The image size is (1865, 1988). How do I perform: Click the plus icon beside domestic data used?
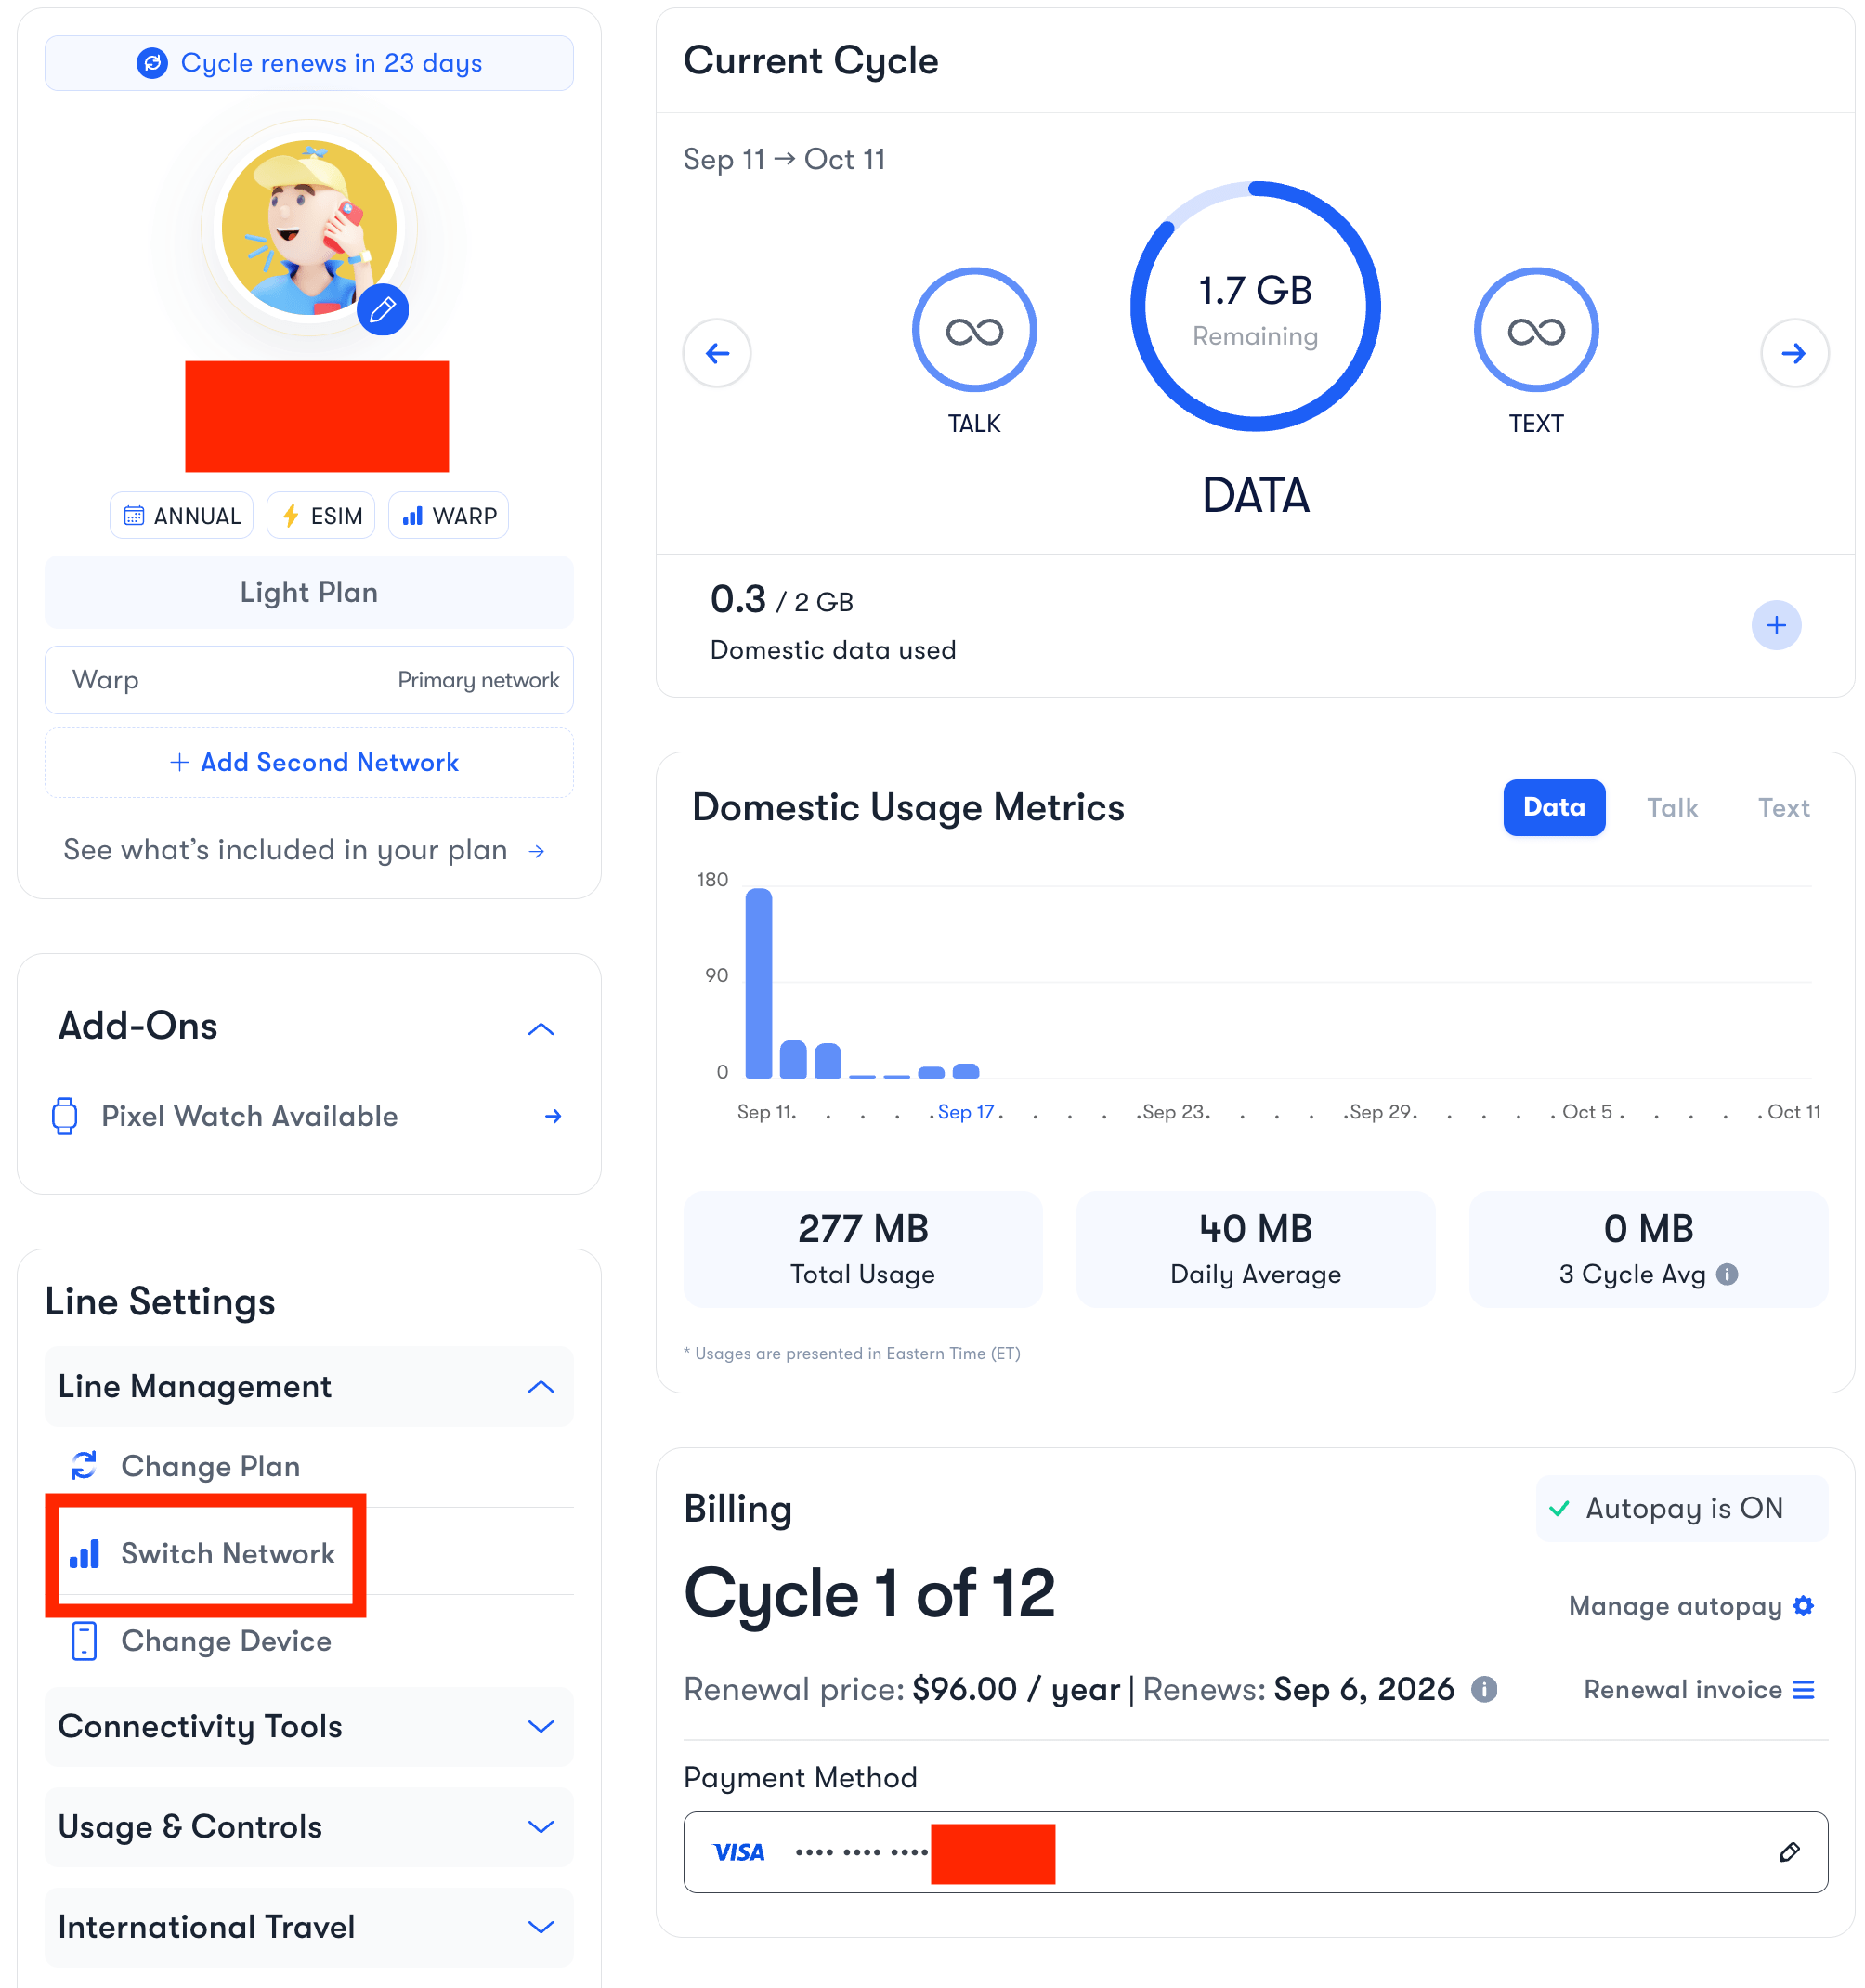[x=1776, y=625]
